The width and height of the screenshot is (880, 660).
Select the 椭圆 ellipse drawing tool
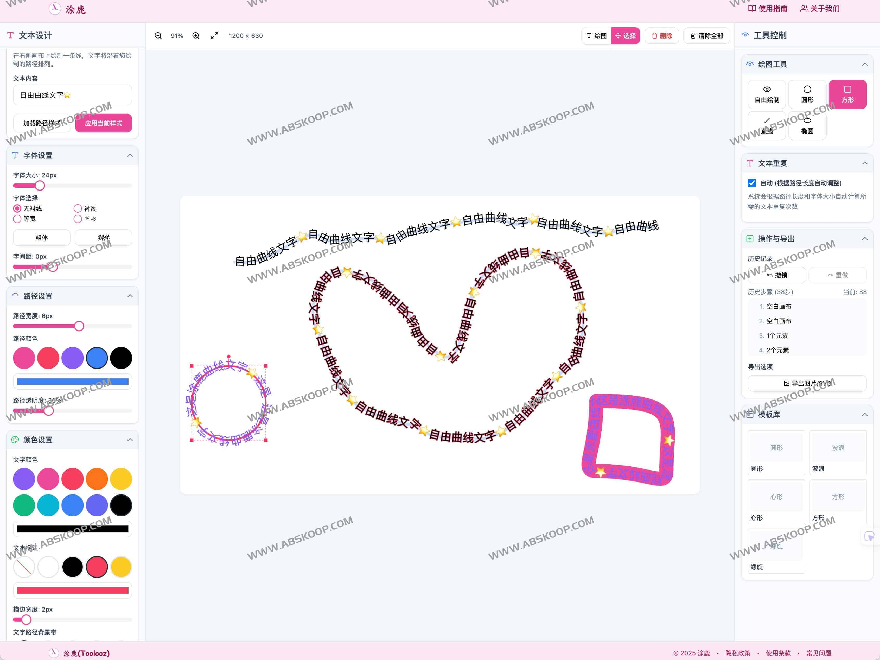tap(807, 126)
